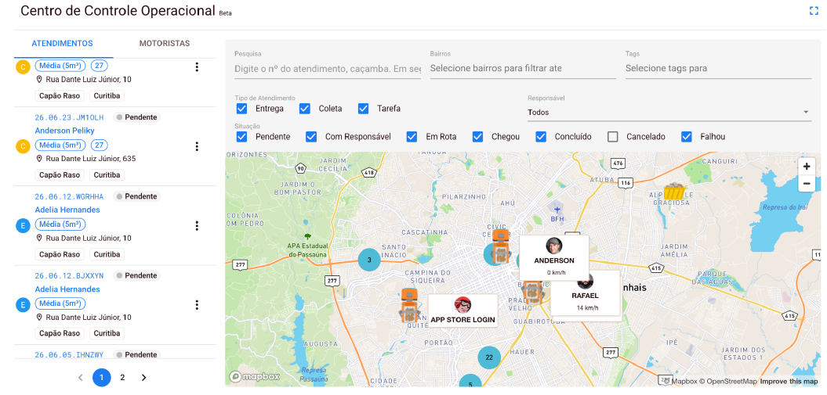Open Anderson driver avatar on map

tap(553, 246)
